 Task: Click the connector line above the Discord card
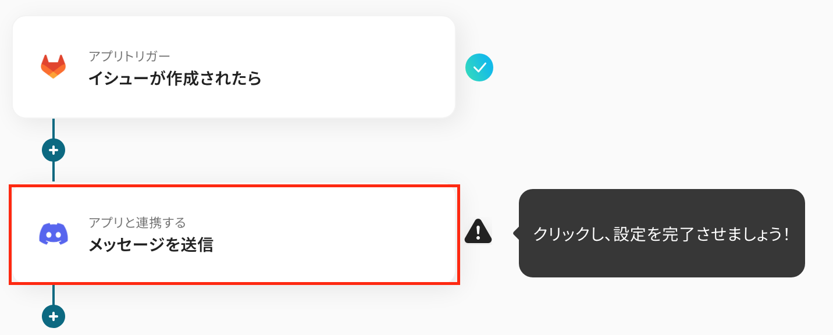coord(54,172)
